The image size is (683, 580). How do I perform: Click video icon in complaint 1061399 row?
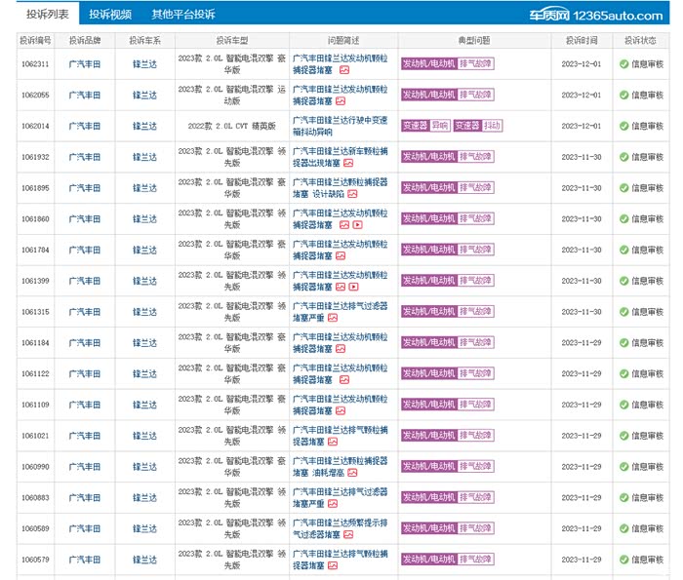coord(352,287)
